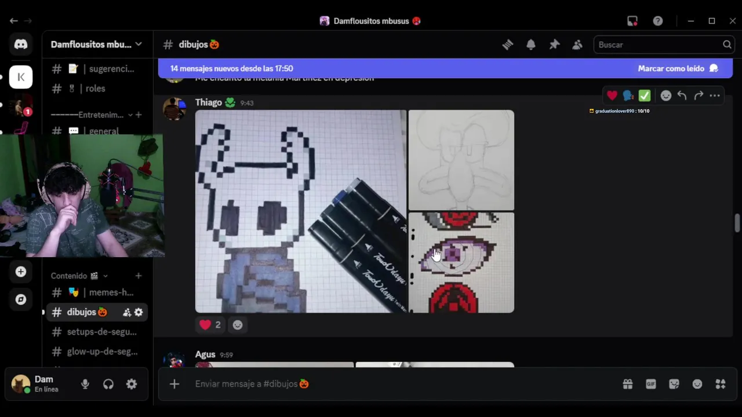Collapse the Entretenim... category
Screen dimensions: 742x417
pyautogui.click(x=92, y=115)
